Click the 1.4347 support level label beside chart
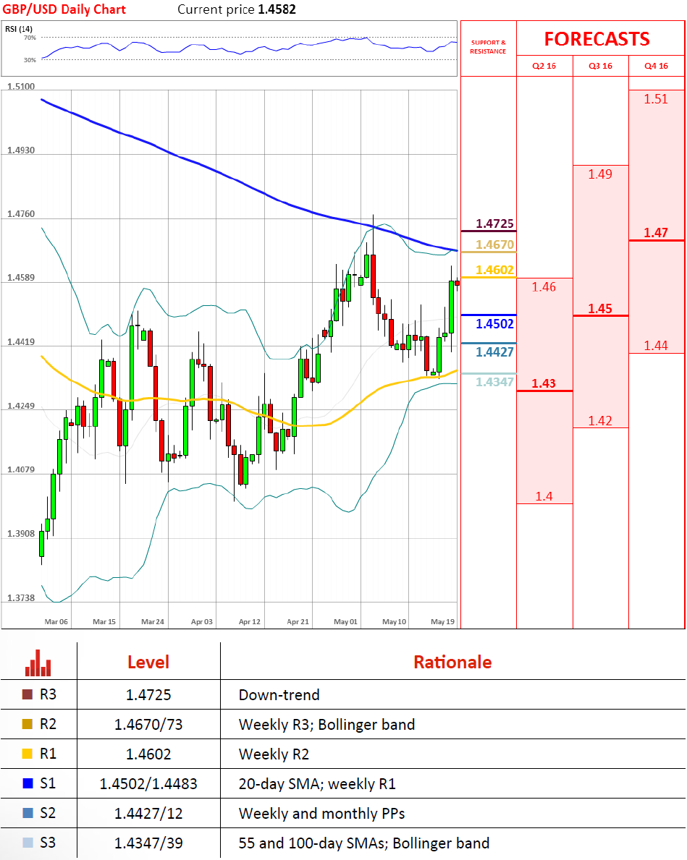The width and height of the screenshot is (687, 860). [494, 382]
